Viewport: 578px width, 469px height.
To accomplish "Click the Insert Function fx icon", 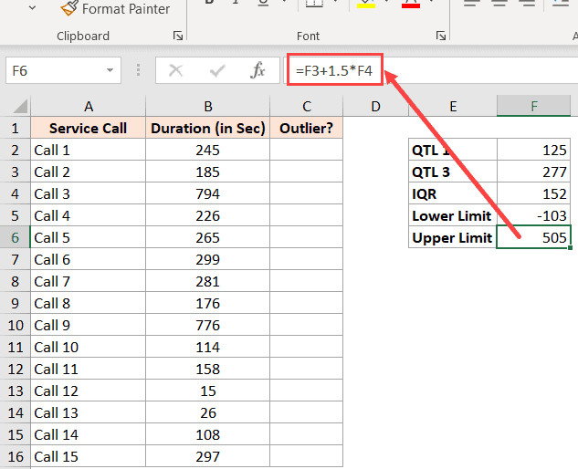I will pos(258,70).
